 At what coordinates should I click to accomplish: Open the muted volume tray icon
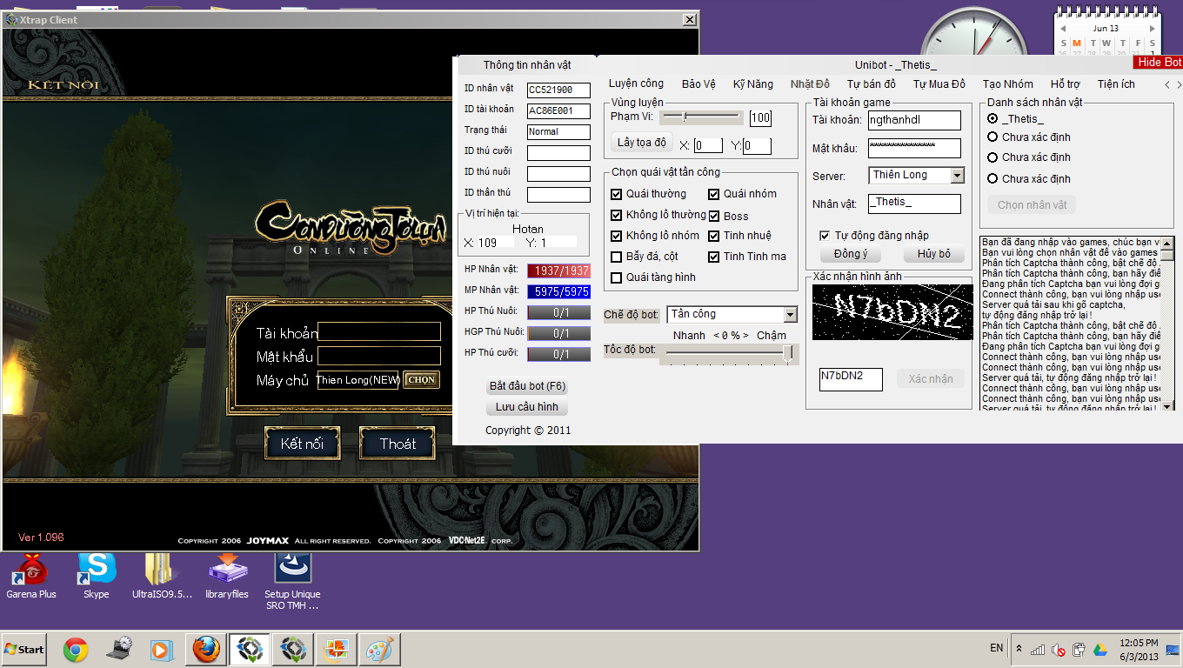pos(1059,650)
